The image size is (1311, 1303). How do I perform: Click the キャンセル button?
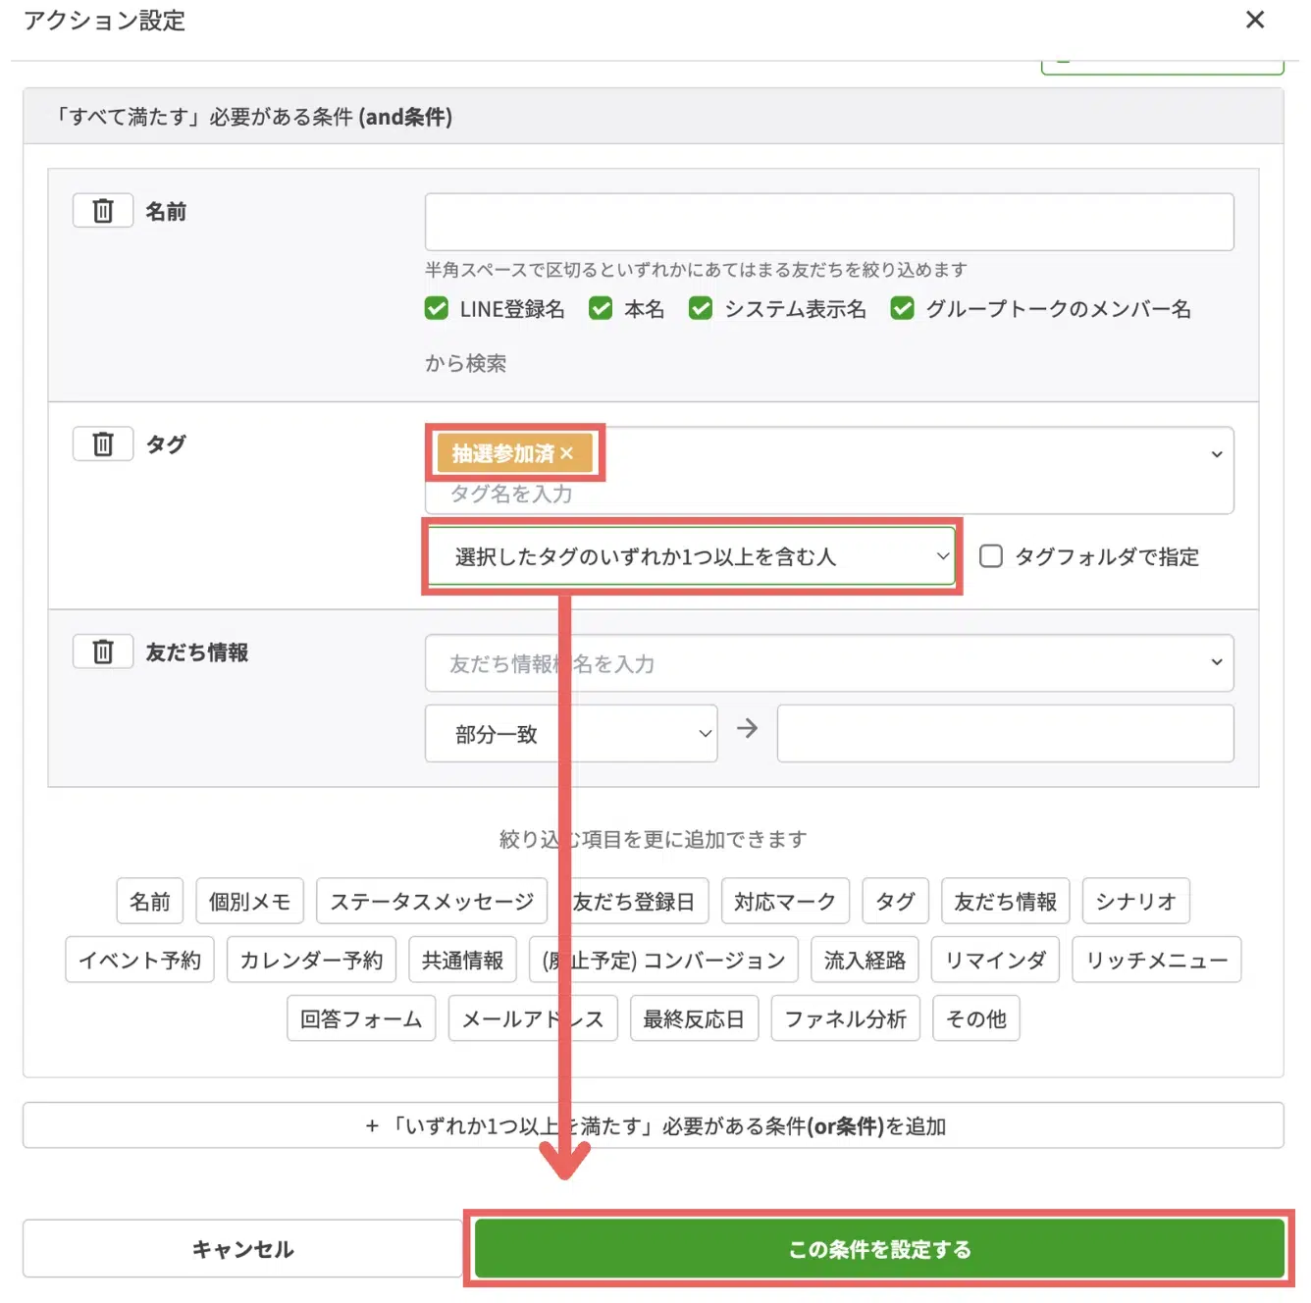[242, 1249]
